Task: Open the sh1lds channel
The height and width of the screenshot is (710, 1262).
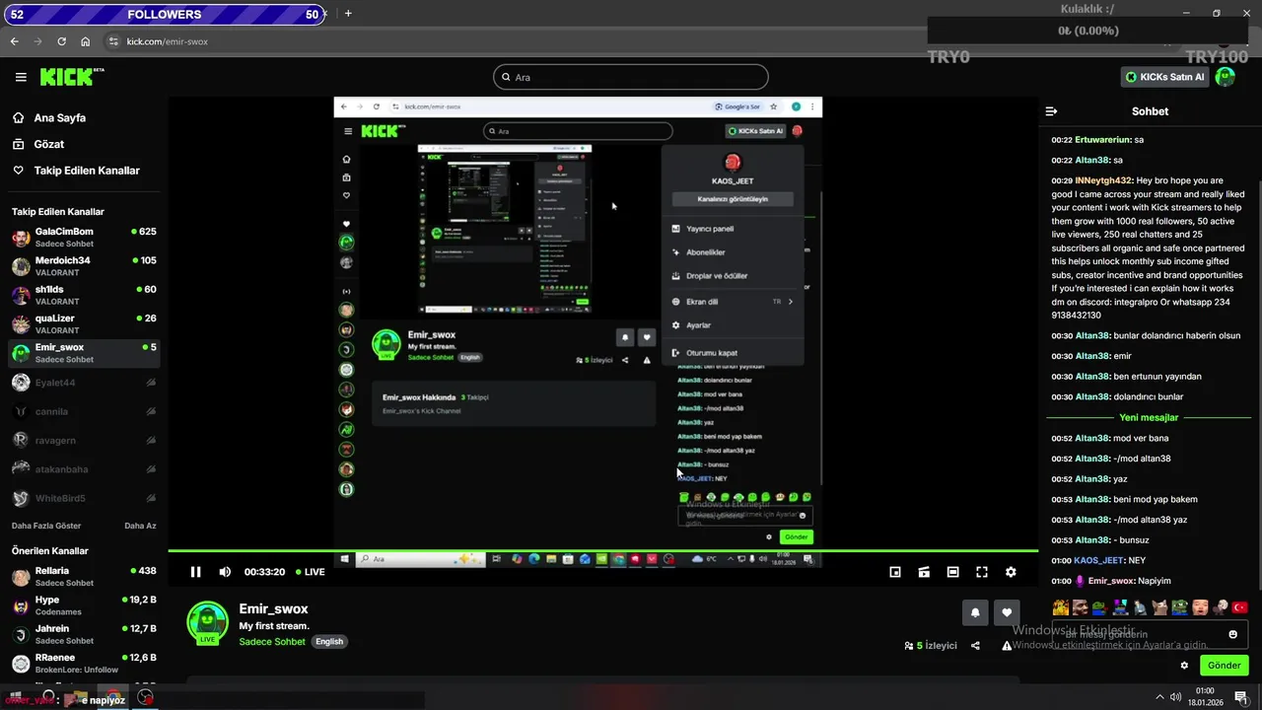Action: point(84,295)
